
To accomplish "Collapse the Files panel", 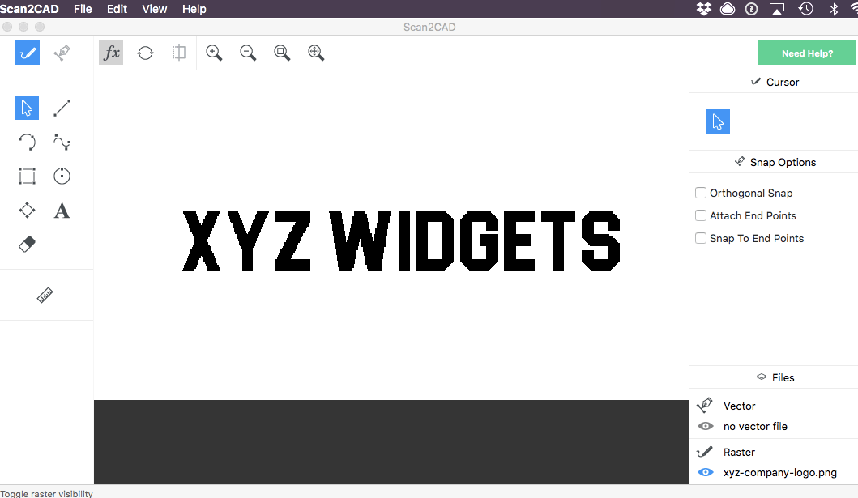I will pyautogui.click(x=773, y=377).
